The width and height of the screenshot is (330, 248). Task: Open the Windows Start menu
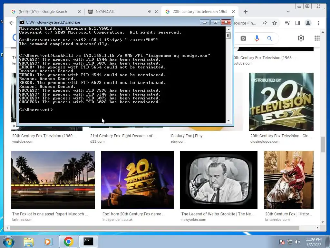pyautogui.click(x=9, y=242)
